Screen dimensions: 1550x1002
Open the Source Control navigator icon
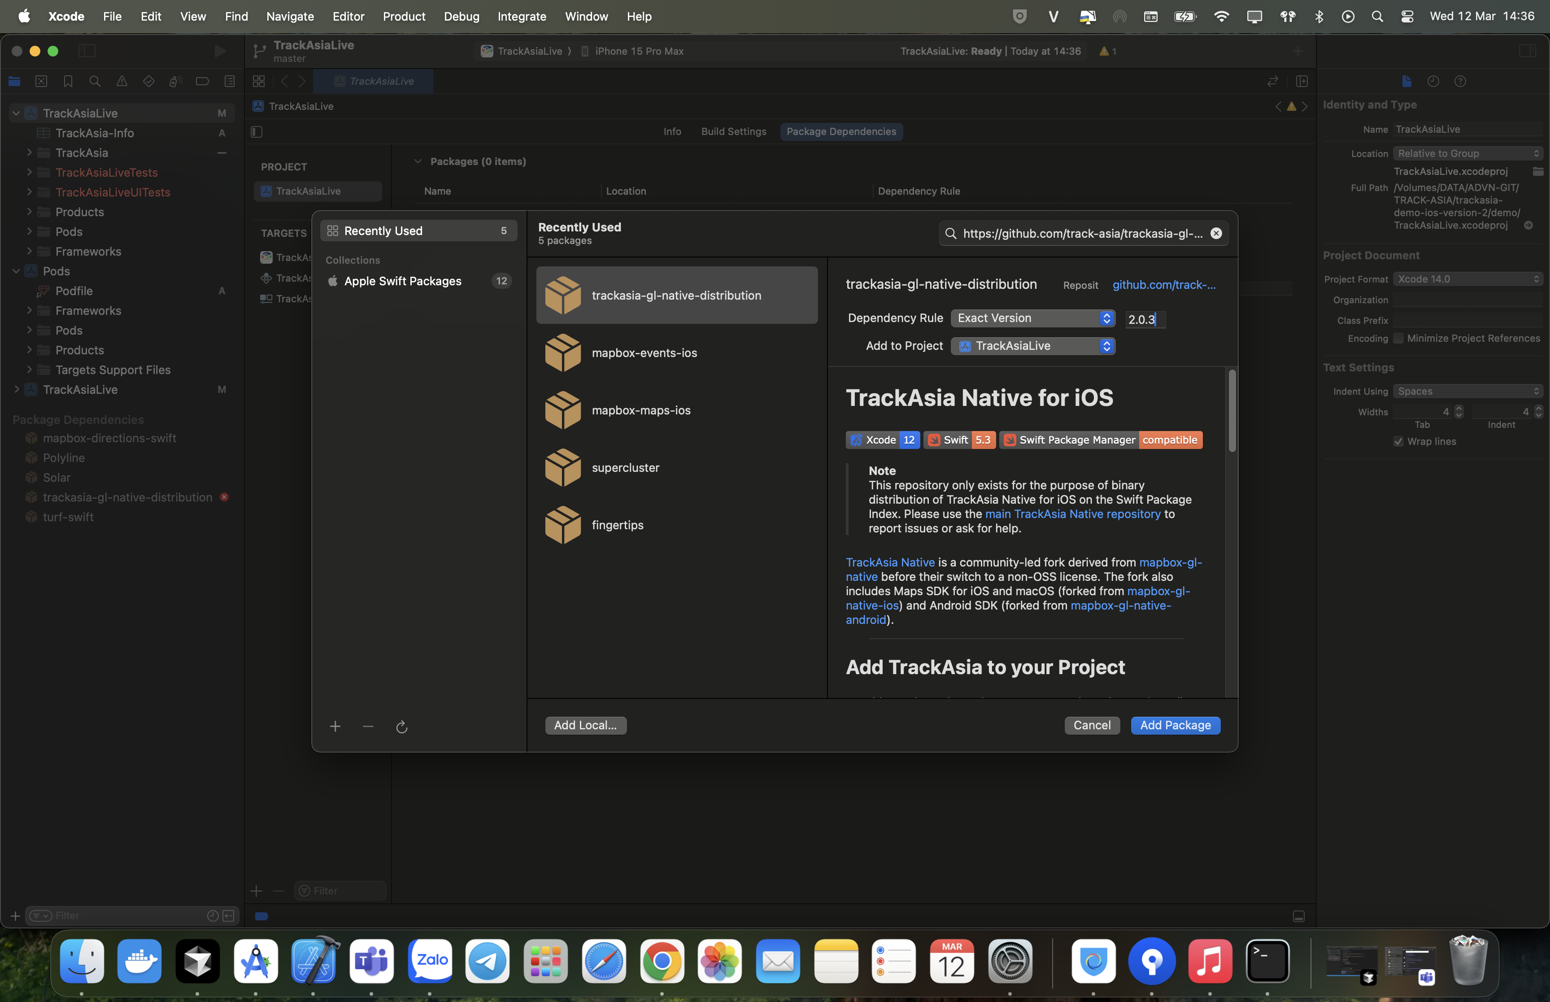pyautogui.click(x=41, y=81)
